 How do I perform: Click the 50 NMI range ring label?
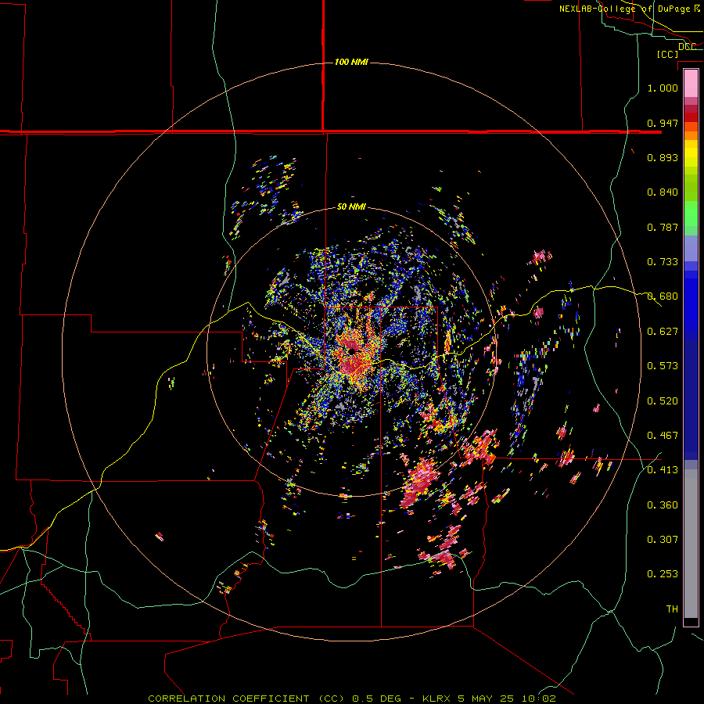[351, 207]
